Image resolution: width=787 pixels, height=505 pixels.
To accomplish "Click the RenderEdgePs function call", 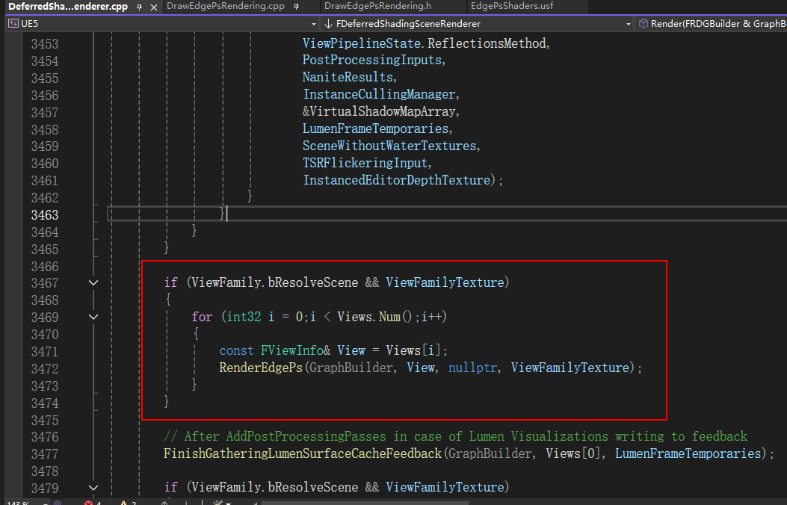I will [262, 368].
